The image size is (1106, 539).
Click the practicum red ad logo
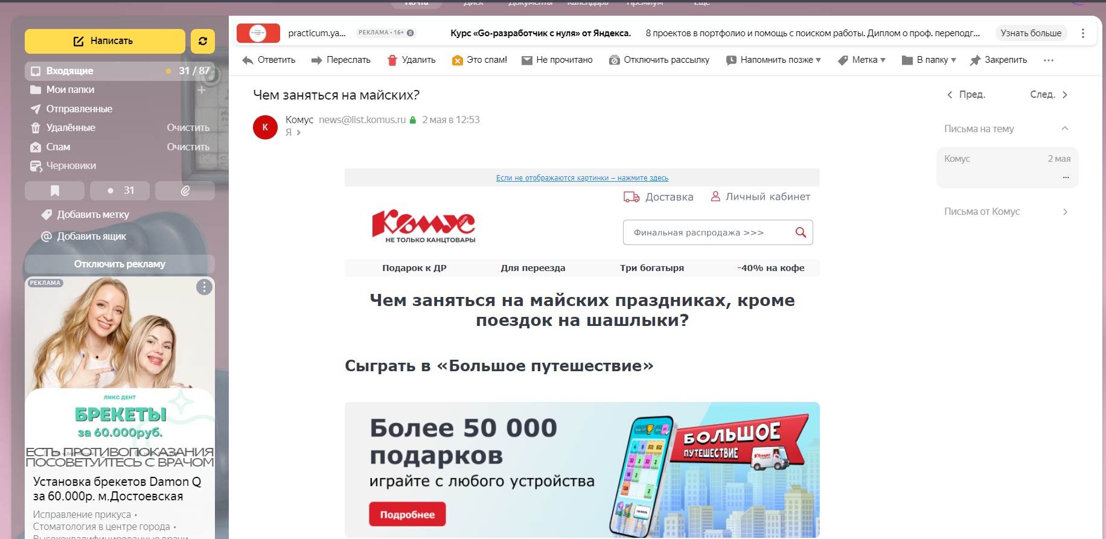pyautogui.click(x=258, y=33)
